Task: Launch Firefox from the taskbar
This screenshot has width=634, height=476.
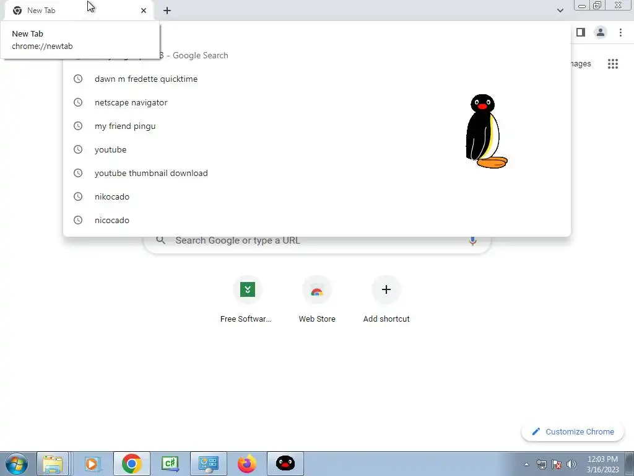Action: [x=247, y=464]
